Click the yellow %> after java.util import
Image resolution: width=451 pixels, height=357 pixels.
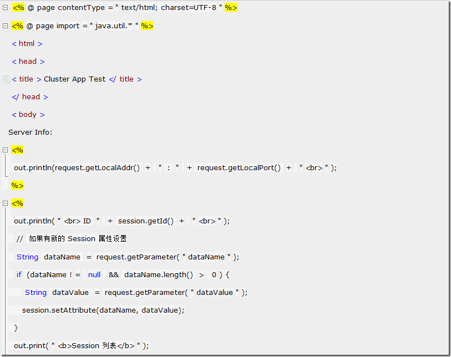tap(147, 26)
